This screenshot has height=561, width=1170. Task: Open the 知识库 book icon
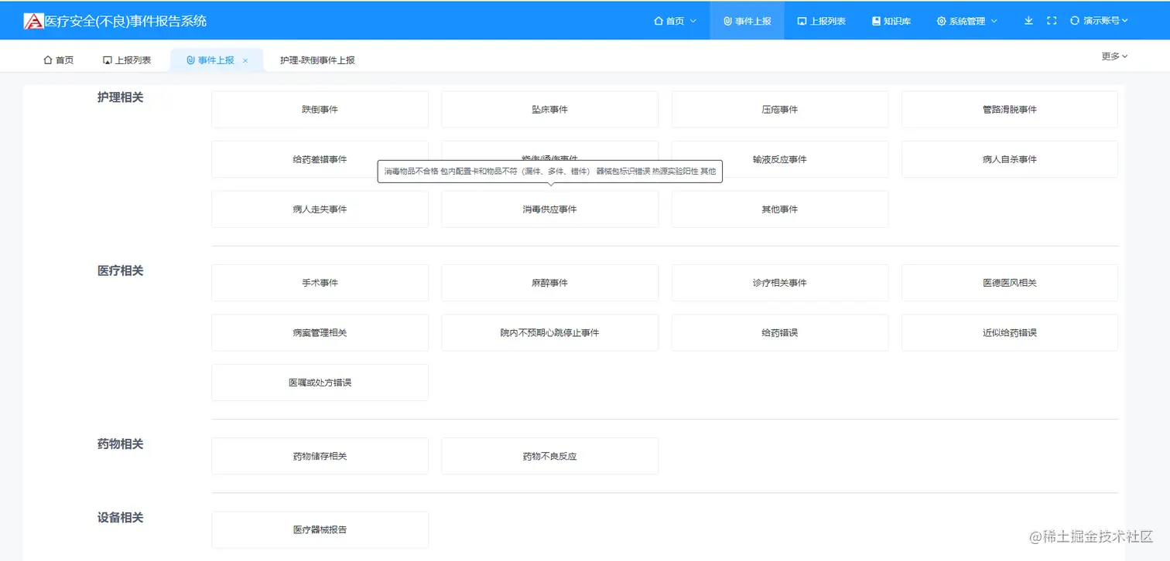(875, 21)
